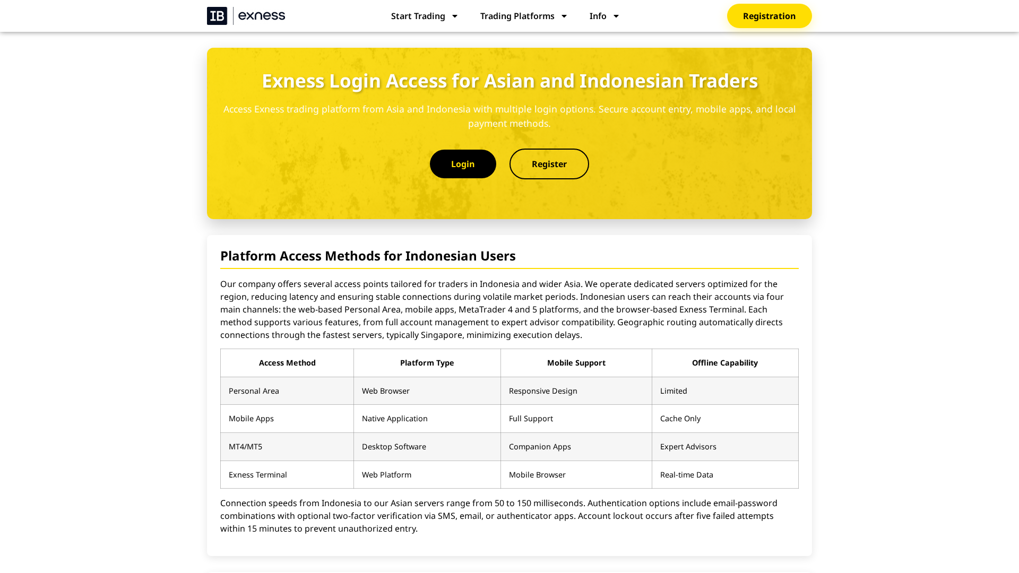Click the black Login button
The height and width of the screenshot is (573, 1019).
[x=463, y=164]
